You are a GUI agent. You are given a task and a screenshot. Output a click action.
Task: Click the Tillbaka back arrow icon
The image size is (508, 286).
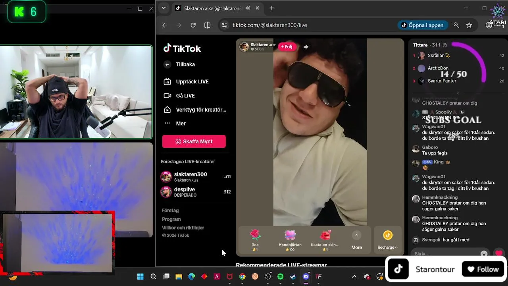(x=167, y=64)
